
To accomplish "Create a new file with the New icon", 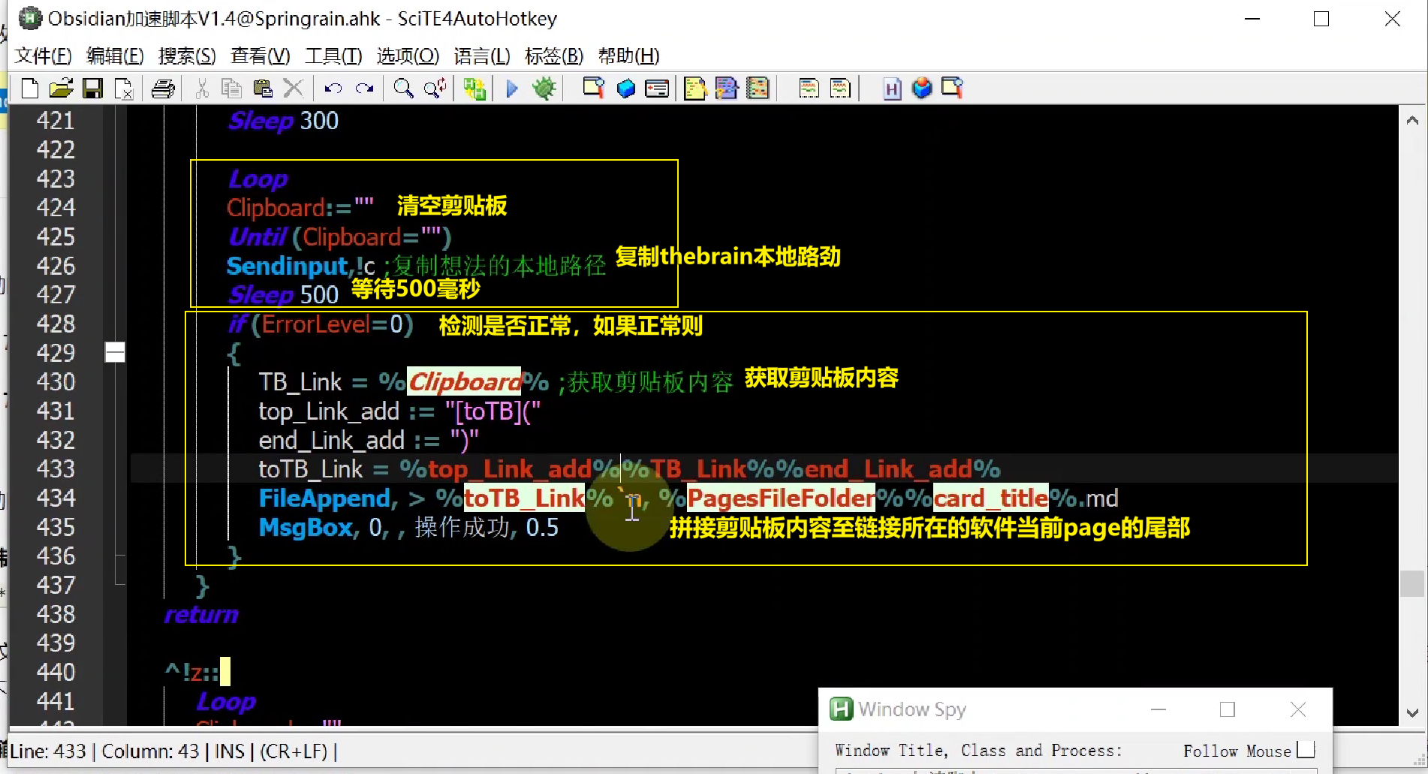I will (30, 89).
